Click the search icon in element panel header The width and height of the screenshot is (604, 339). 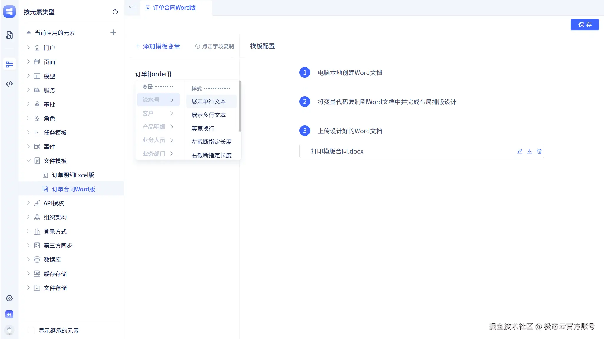[x=115, y=12]
